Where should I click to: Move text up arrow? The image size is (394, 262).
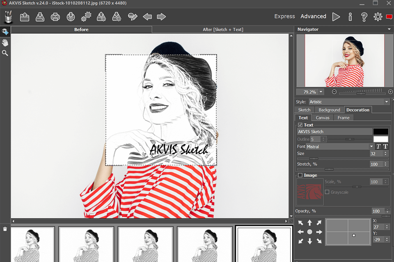click(x=309, y=223)
